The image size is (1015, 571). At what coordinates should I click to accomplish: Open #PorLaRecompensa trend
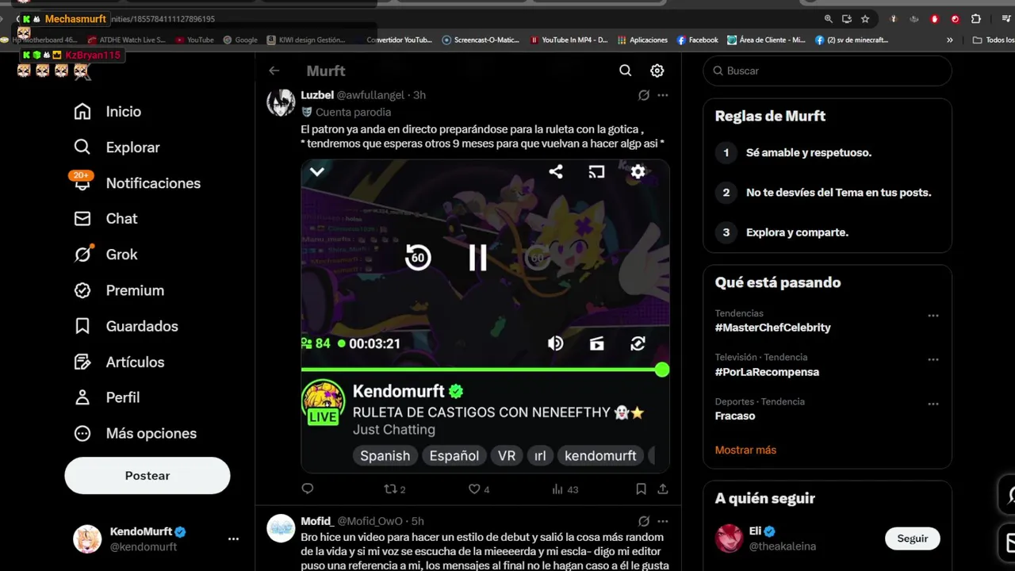pos(767,372)
